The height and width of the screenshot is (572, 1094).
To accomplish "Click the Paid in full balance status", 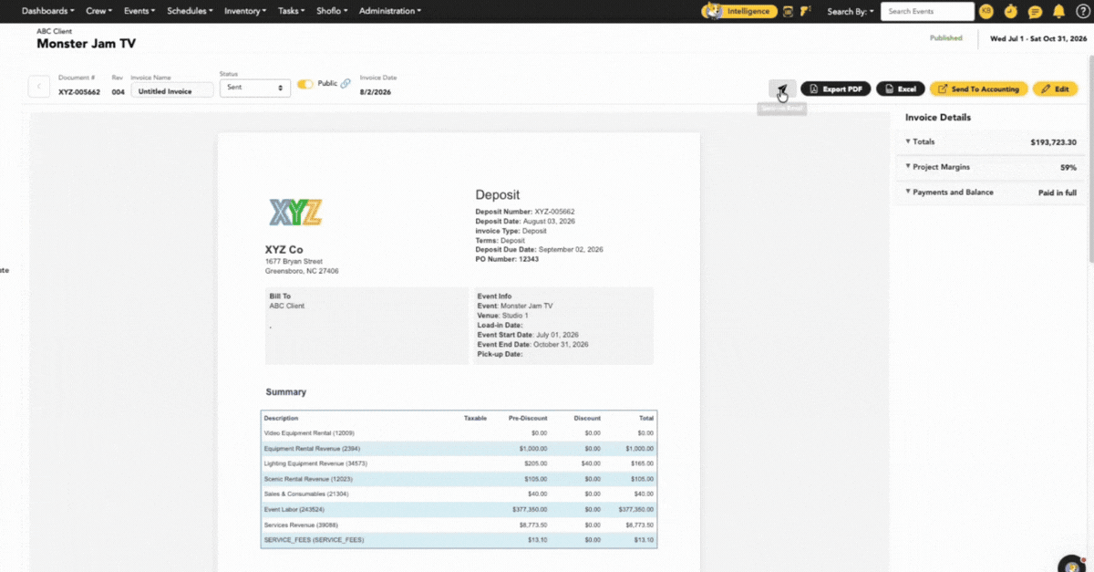I will point(1058,192).
